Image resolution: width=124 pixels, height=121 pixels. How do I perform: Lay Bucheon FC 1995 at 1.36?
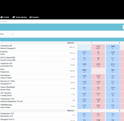(x=98, y=83)
